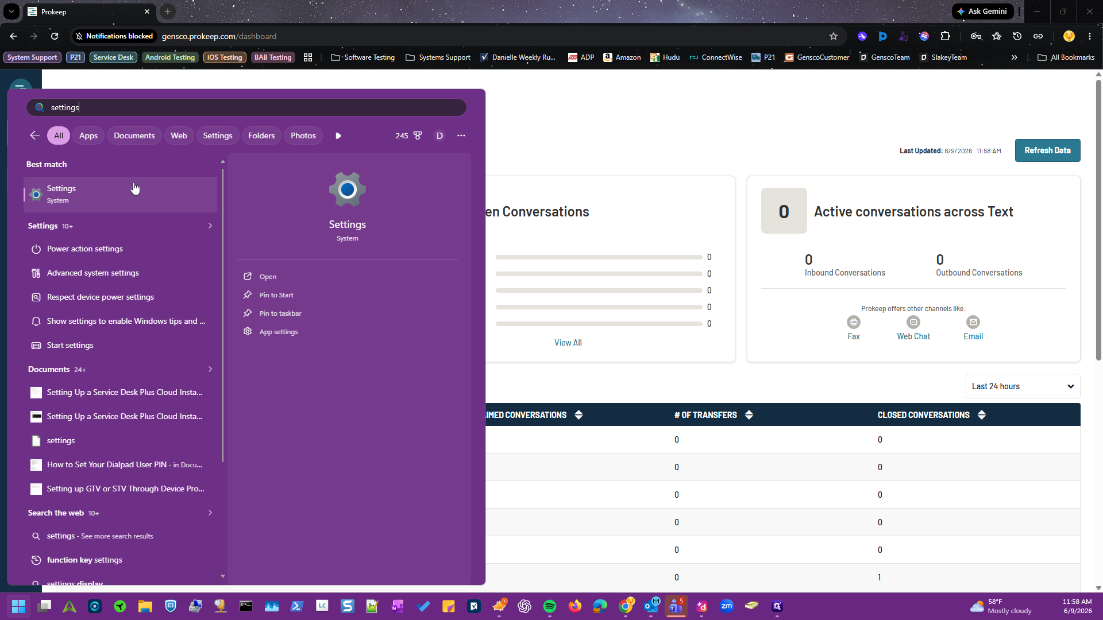The image size is (1103, 620).
Task: Open Chrome password manager key icon
Action: tap(976, 36)
